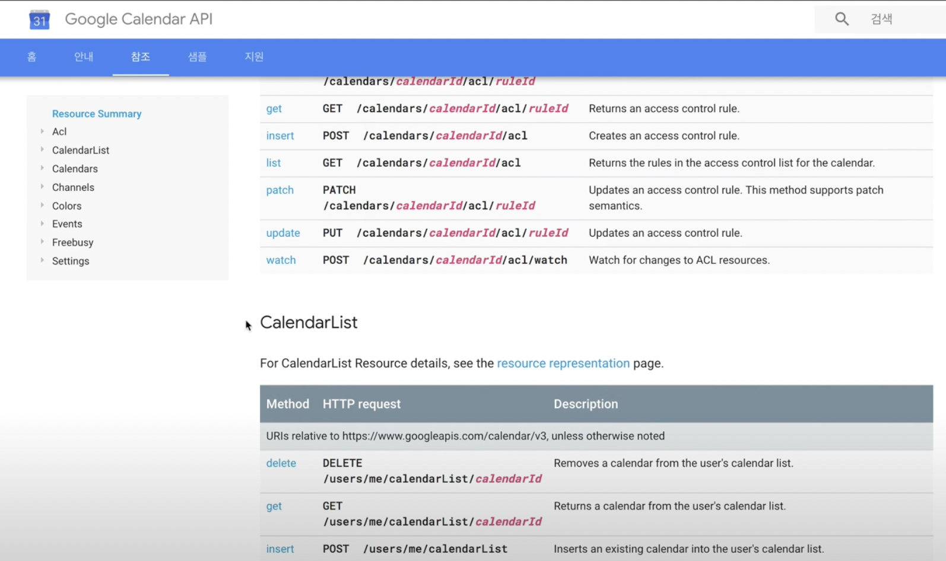Open the Acl update method link

tap(283, 233)
